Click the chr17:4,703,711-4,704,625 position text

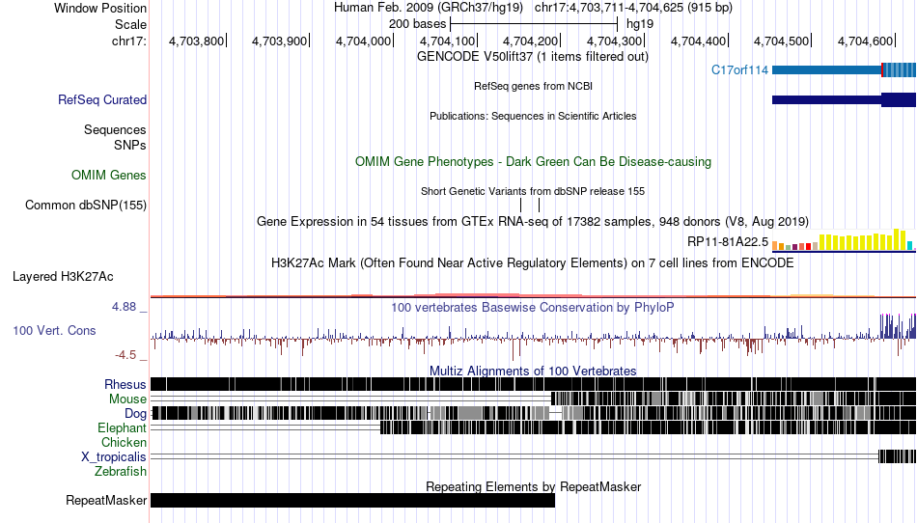633,8
